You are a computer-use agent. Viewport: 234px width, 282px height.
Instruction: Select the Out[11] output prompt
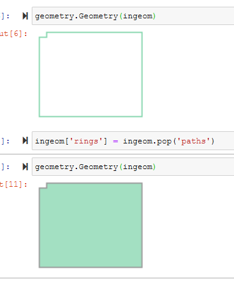pyautogui.click(x=13, y=184)
